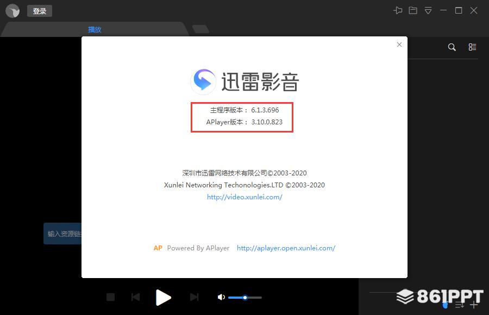Click 深圳市迅雷网络技术有限公司 copyright text
Image resolution: width=489 pixels, height=315 pixels.
click(244, 173)
